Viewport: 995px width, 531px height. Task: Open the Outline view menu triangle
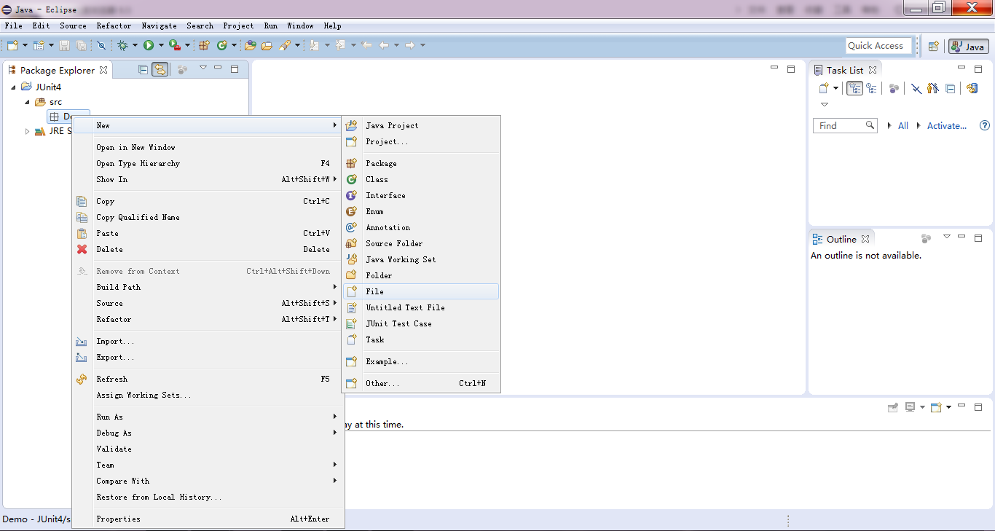(x=947, y=237)
